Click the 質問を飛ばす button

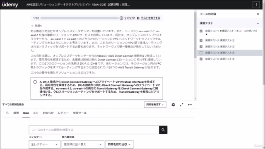pos(155,105)
